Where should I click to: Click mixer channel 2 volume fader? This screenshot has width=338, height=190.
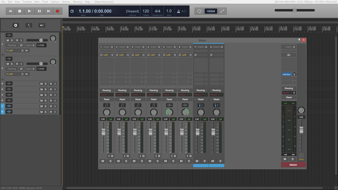tap(119, 132)
